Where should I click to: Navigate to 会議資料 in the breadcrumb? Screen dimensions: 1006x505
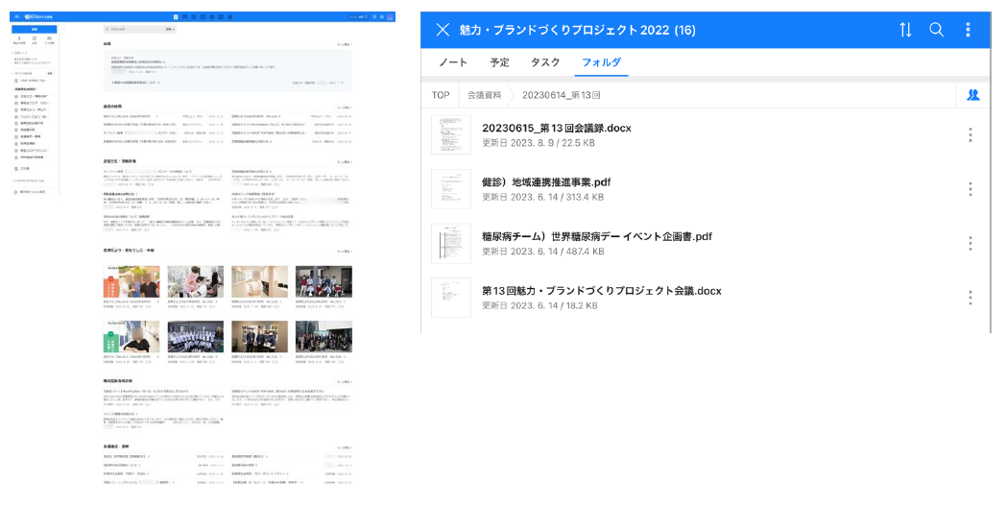[x=484, y=95]
